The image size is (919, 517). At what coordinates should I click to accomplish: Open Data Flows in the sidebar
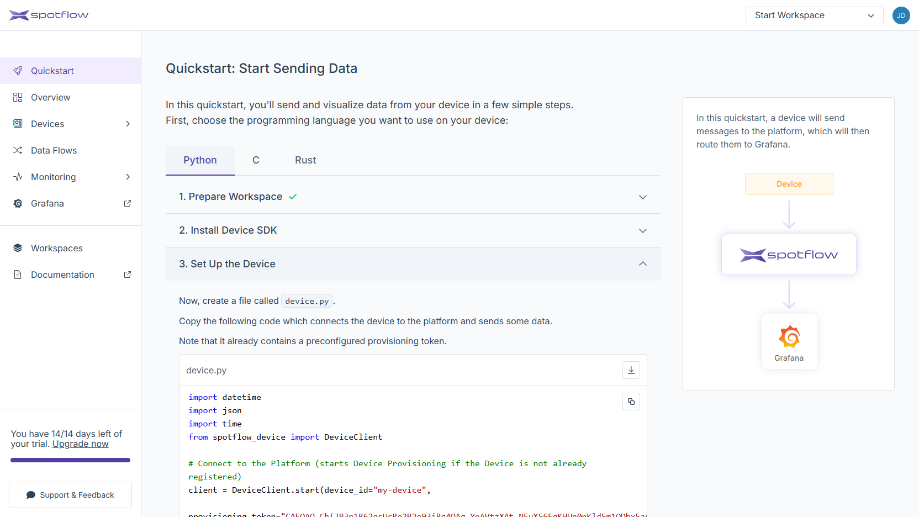pos(71,150)
